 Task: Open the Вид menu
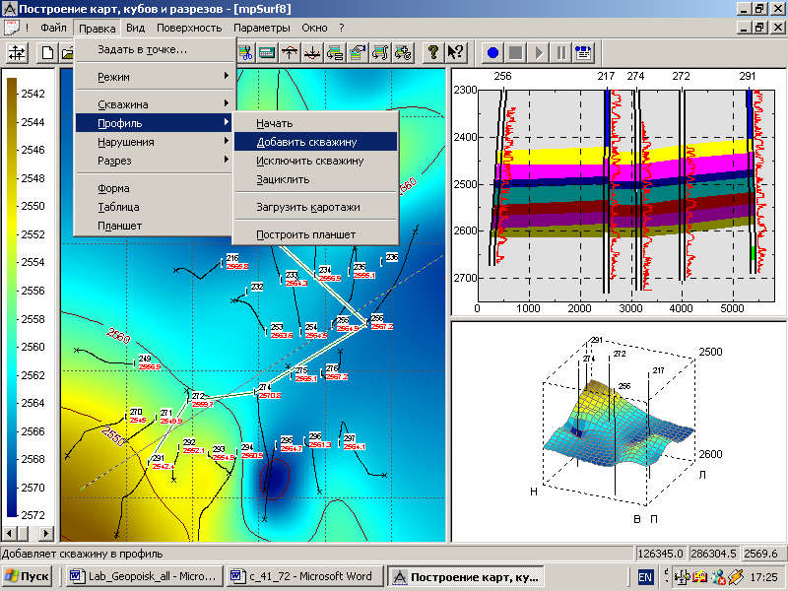tap(135, 28)
